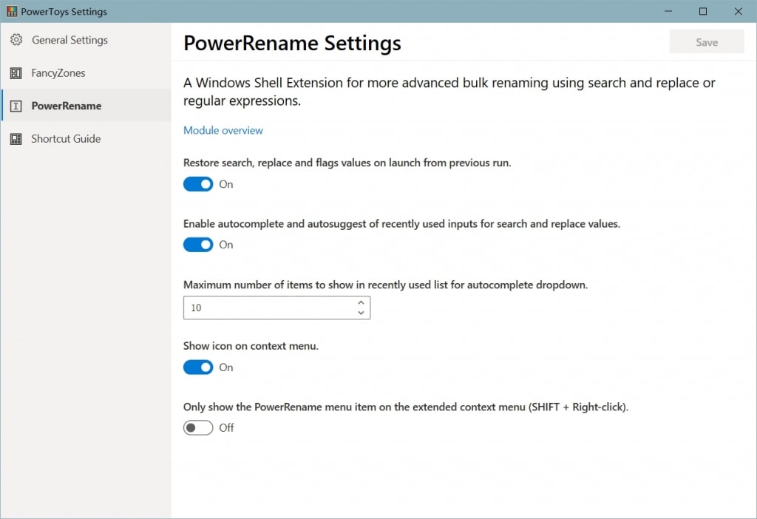The image size is (757, 519).
Task: Click the 'Only show the PowerRename menu item' label
Action: pyautogui.click(x=406, y=407)
